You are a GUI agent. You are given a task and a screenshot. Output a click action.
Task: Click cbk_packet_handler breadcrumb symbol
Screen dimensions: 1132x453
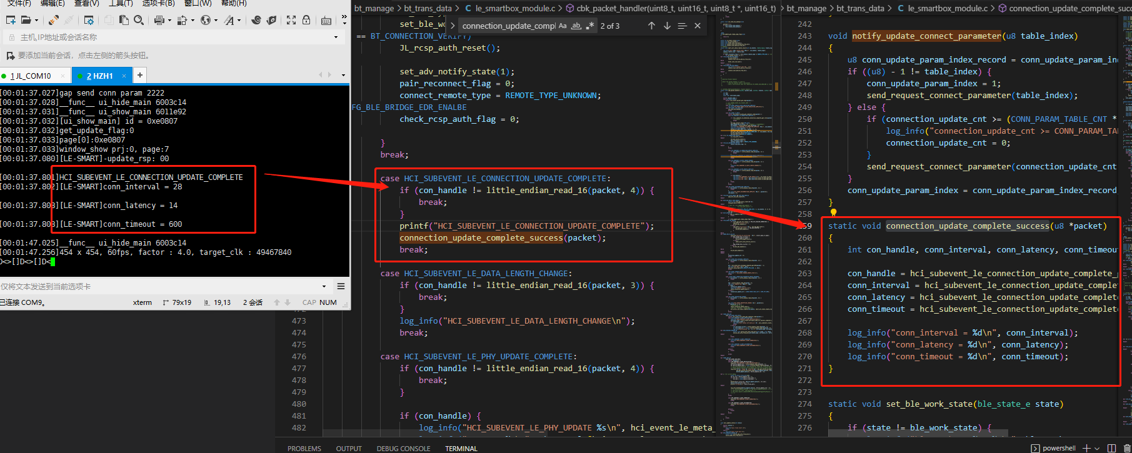pyautogui.click(x=671, y=8)
